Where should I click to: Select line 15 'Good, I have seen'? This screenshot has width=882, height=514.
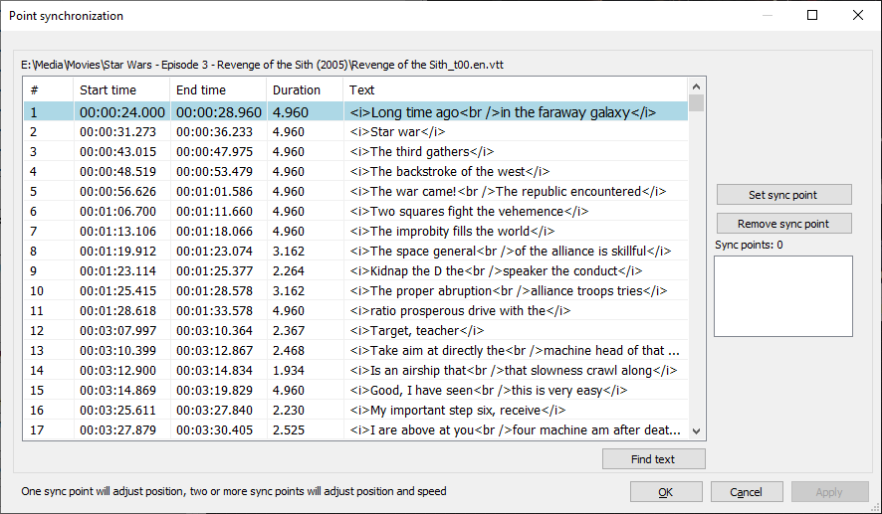coord(355,390)
